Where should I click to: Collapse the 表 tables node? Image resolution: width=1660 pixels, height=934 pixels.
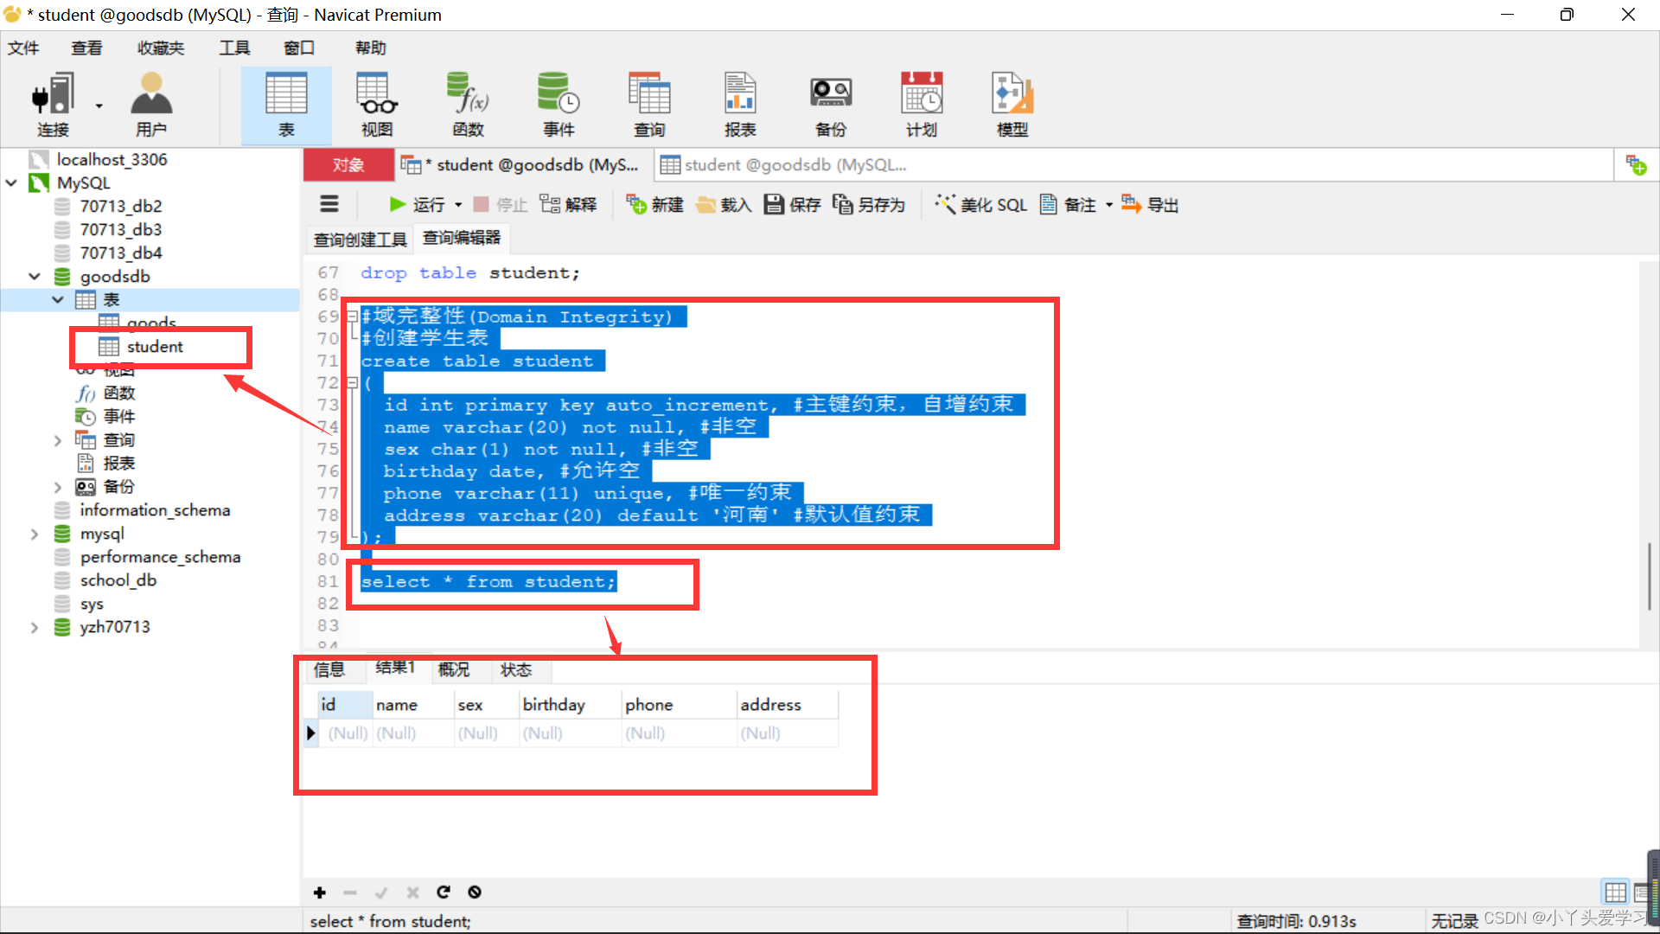58,300
